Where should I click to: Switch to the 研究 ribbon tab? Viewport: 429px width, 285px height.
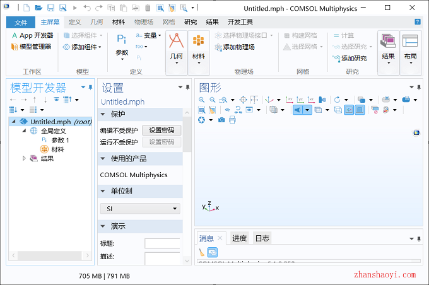tap(191, 22)
